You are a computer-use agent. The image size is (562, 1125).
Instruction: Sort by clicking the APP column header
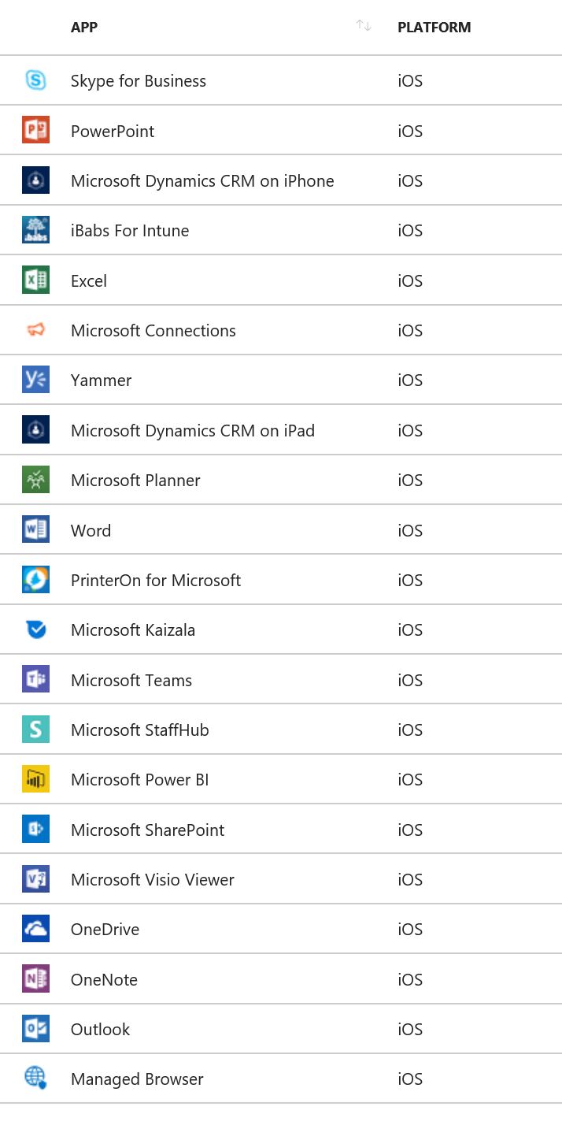[83, 27]
